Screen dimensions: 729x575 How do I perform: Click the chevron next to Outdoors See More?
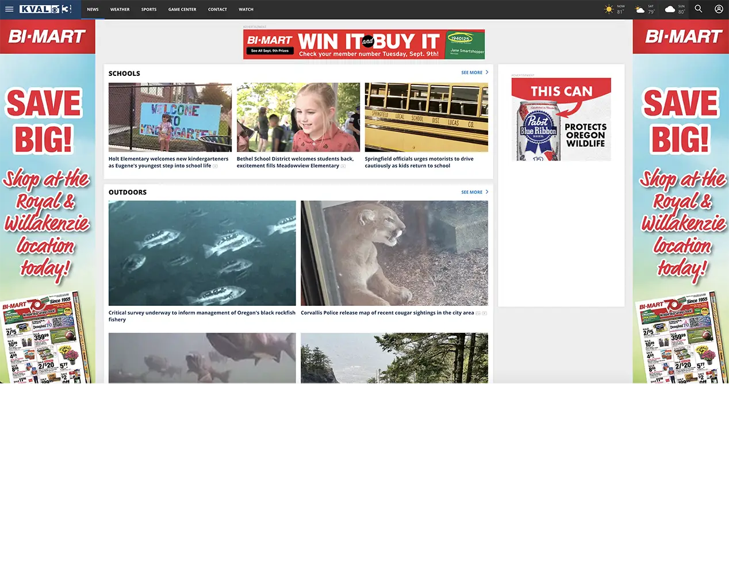(x=487, y=192)
